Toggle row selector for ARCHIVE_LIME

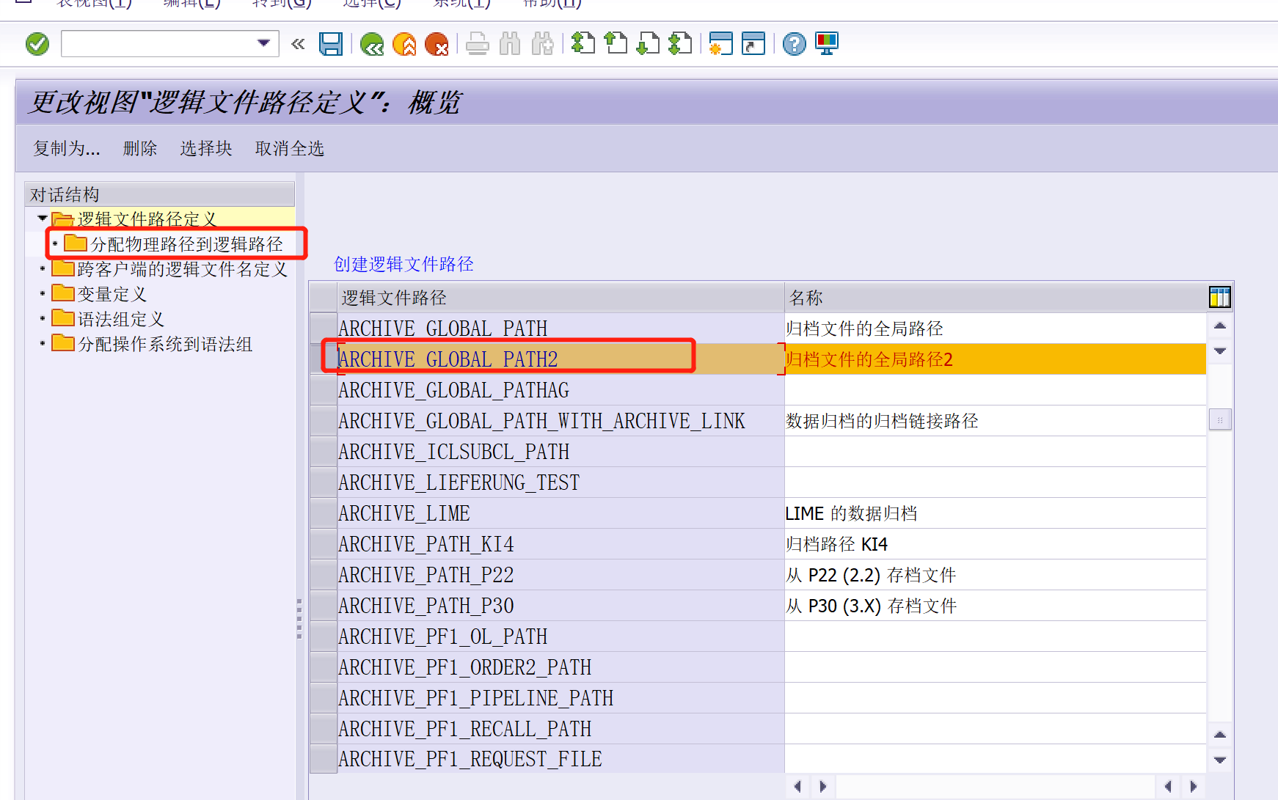(324, 513)
